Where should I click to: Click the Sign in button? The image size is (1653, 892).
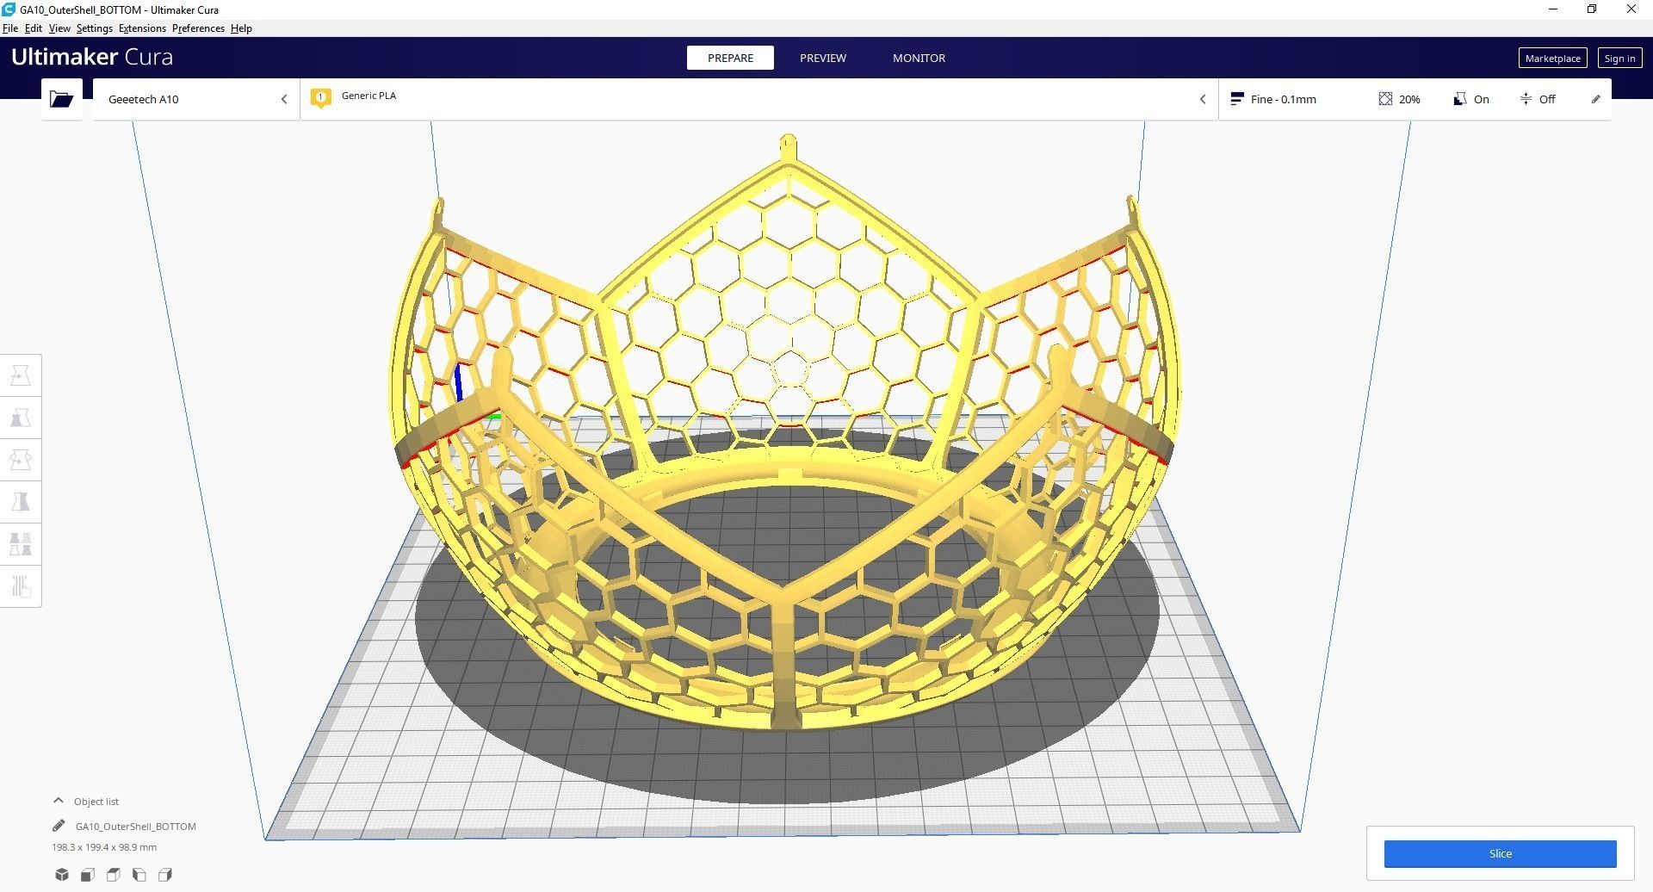(x=1619, y=59)
